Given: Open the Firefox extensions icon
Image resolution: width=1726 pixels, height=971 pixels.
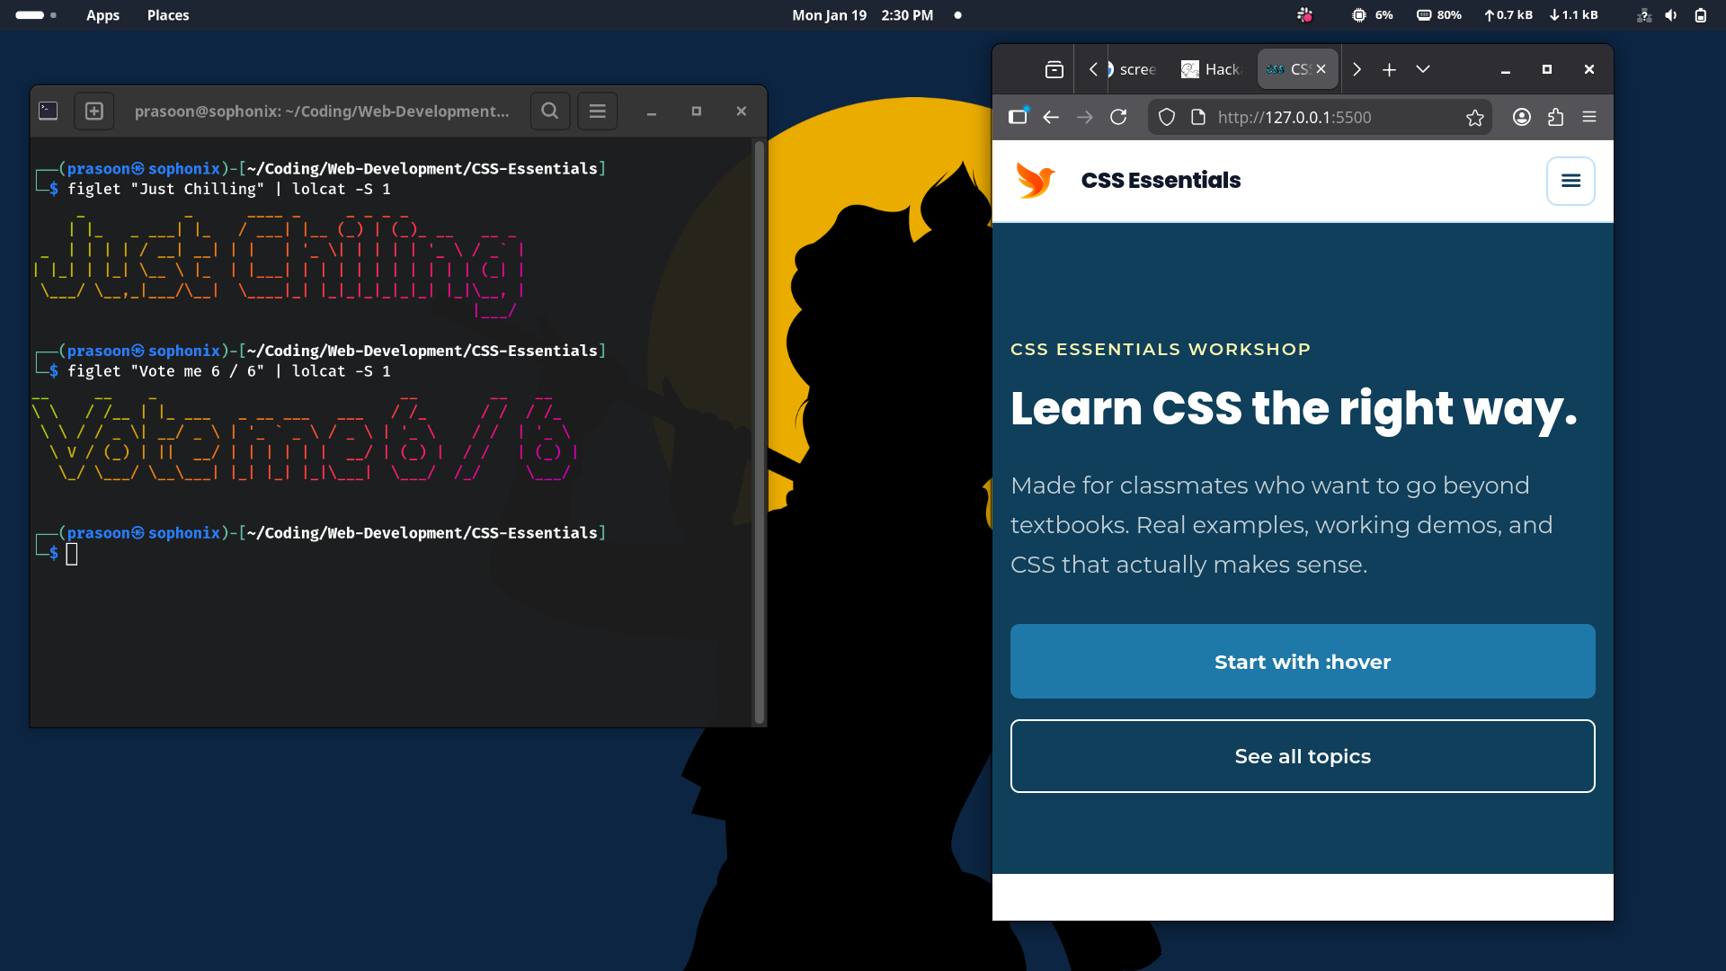Looking at the screenshot, I should point(1555,117).
